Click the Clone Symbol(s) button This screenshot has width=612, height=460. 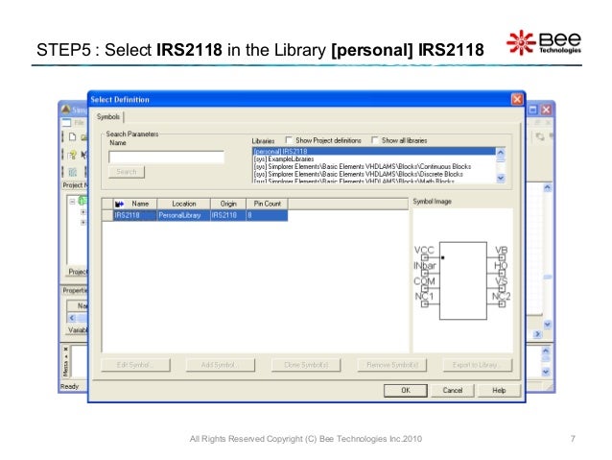tap(306, 365)
